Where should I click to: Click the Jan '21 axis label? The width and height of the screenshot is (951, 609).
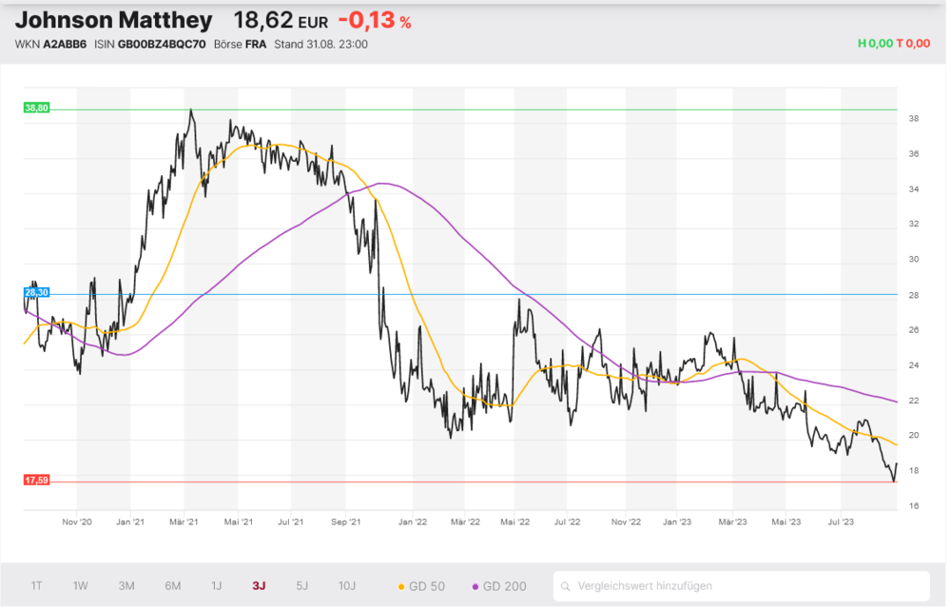(x=131, y=524)
